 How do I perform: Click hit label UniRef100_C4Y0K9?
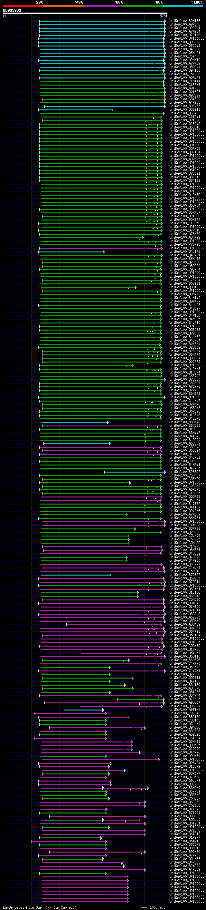pyautogui.click(x=185, y=670)
